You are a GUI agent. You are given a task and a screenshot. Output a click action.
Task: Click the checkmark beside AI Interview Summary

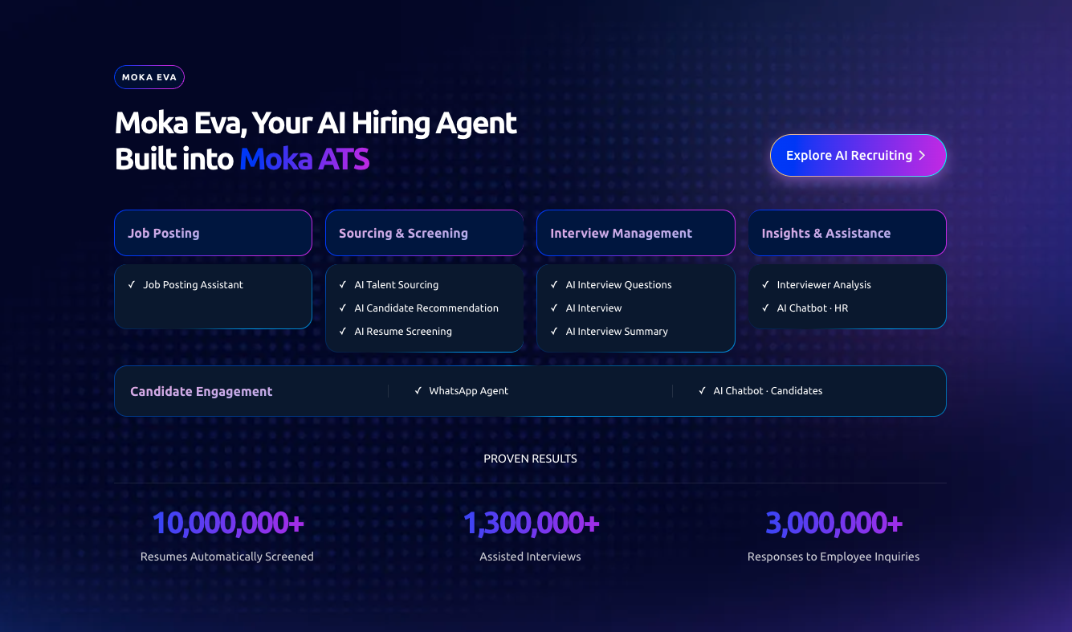[x=554, y=332]
